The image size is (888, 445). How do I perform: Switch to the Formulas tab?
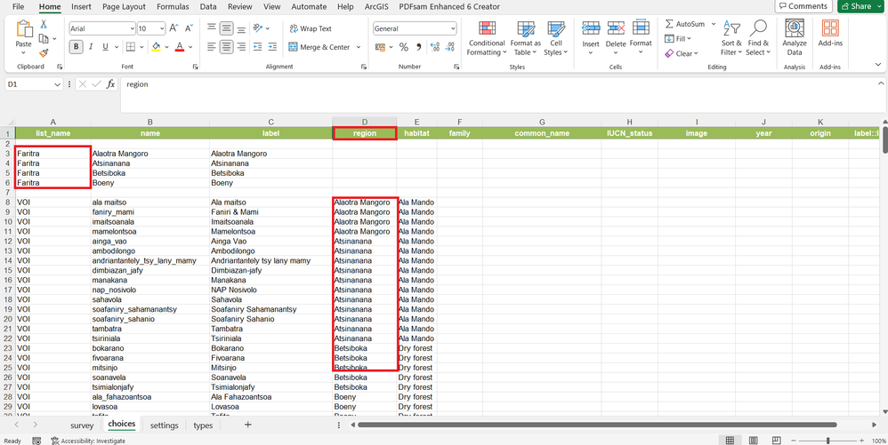[x=174, y=7]
